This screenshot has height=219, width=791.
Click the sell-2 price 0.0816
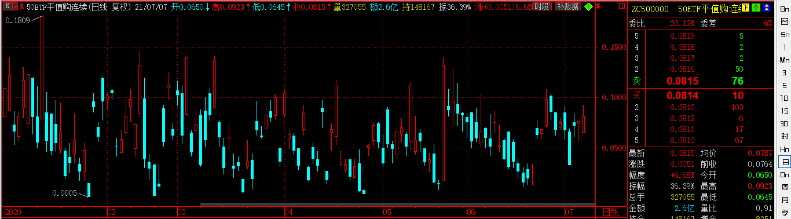point(683,69)
